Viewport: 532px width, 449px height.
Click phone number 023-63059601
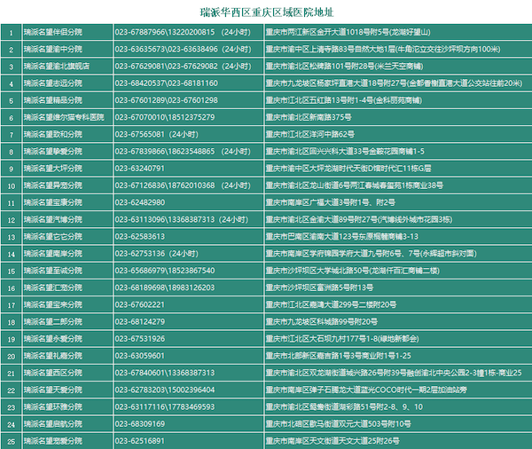140,356
